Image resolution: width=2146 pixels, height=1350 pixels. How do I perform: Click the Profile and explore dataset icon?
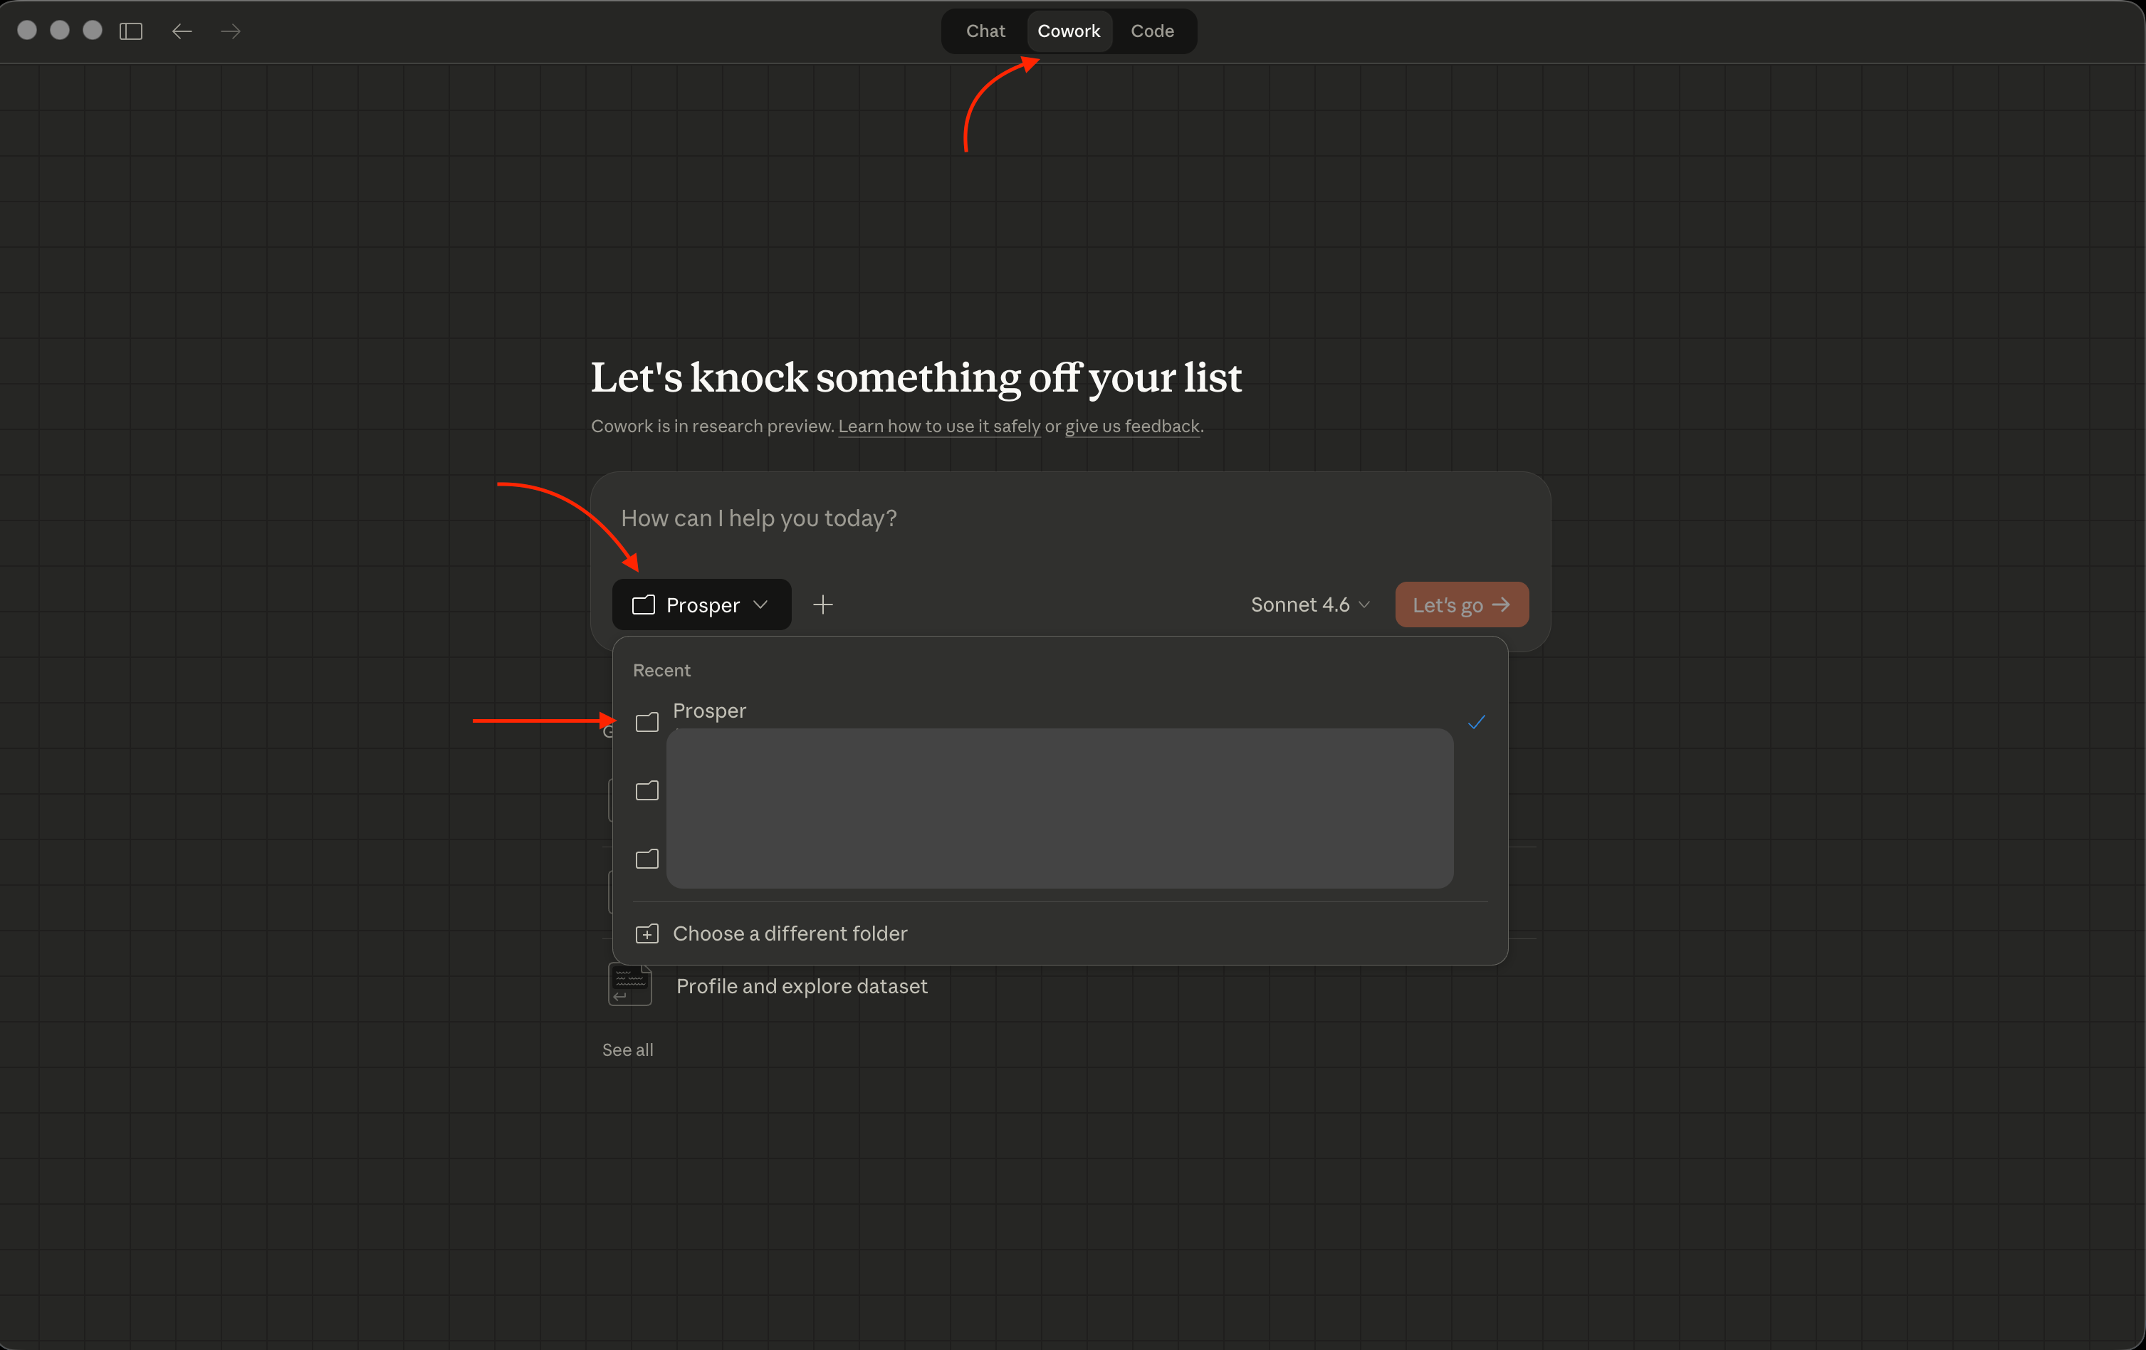pos(630,985)
